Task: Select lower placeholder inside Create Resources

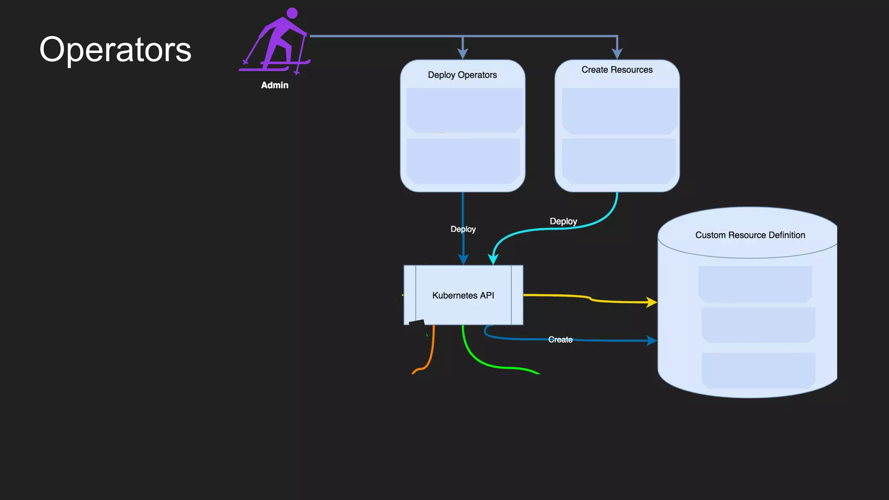Action: pos(619,161)
